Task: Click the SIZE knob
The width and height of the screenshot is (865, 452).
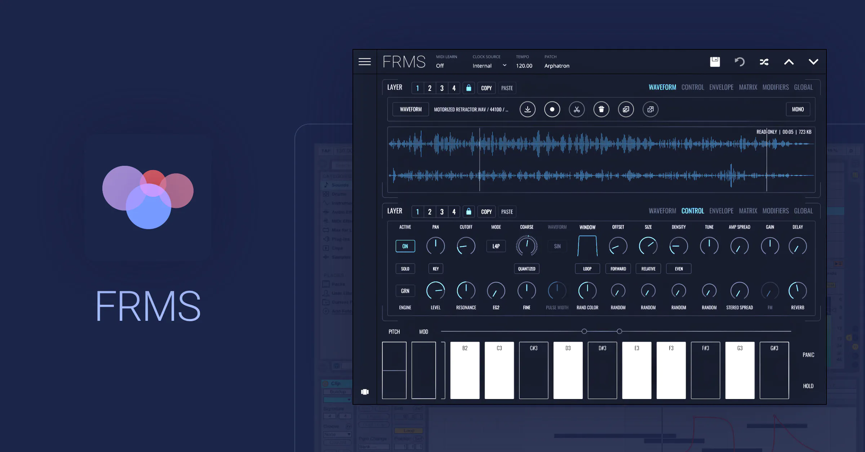Action: click(x=648, y=246)
